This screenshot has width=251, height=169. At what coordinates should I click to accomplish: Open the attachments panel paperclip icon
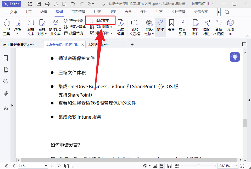click(5, 94)
